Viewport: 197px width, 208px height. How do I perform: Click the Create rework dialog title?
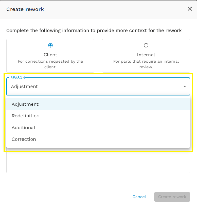click(x=25, y=9)
